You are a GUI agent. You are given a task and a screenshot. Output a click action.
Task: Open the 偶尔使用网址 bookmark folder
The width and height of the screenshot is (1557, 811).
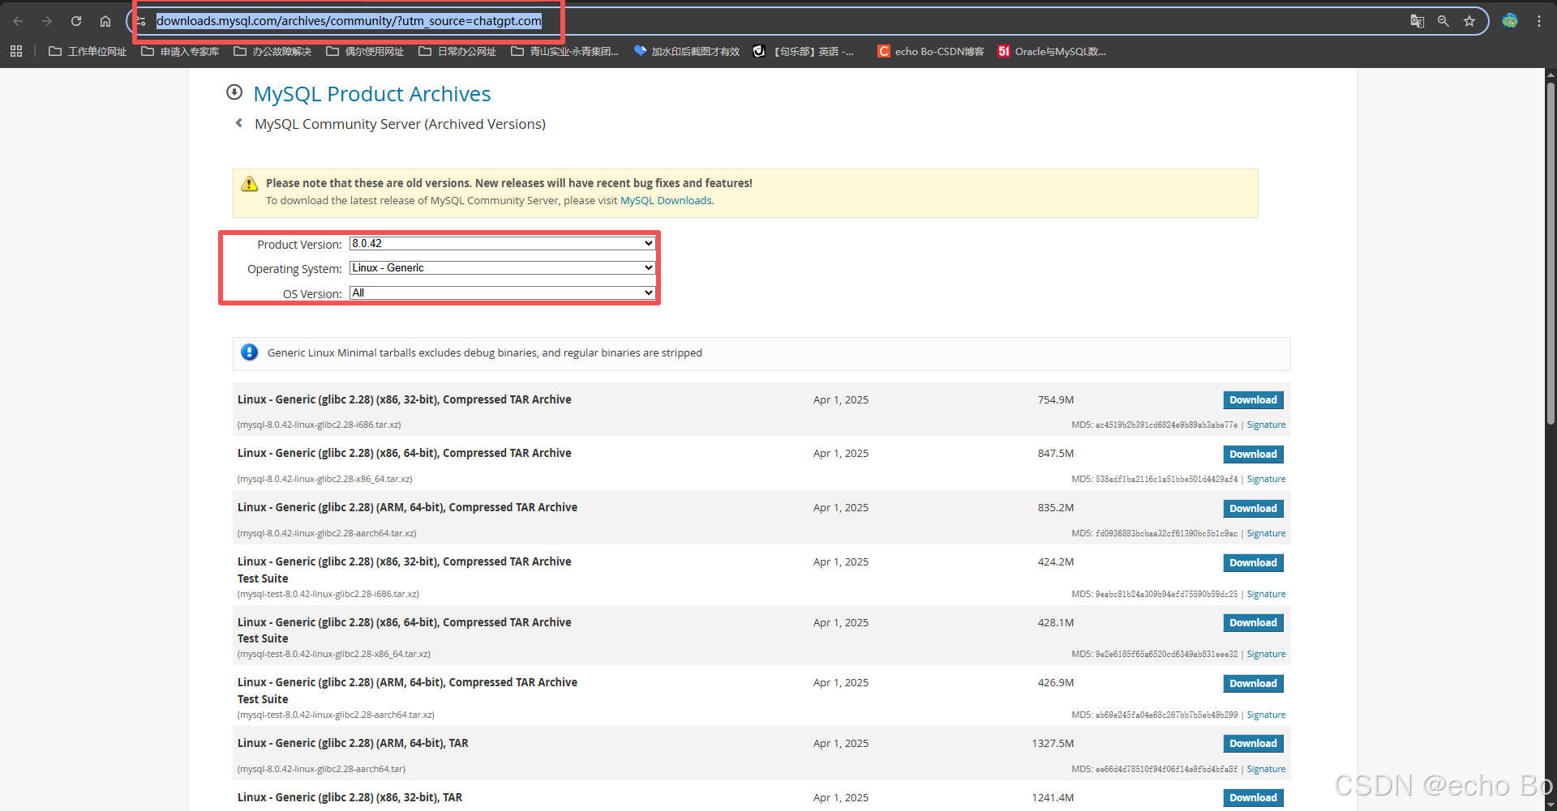(365, 51)
